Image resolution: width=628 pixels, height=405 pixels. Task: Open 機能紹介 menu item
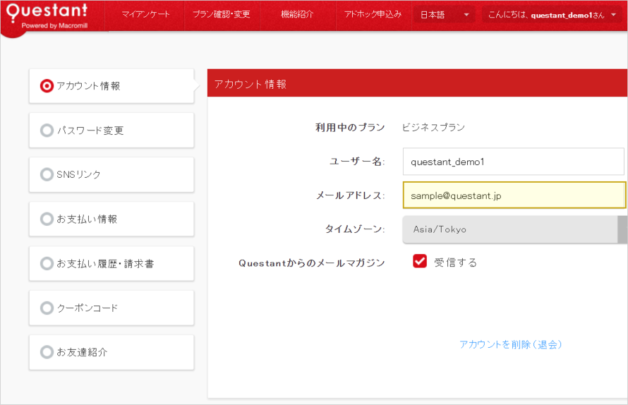point(296,15)
